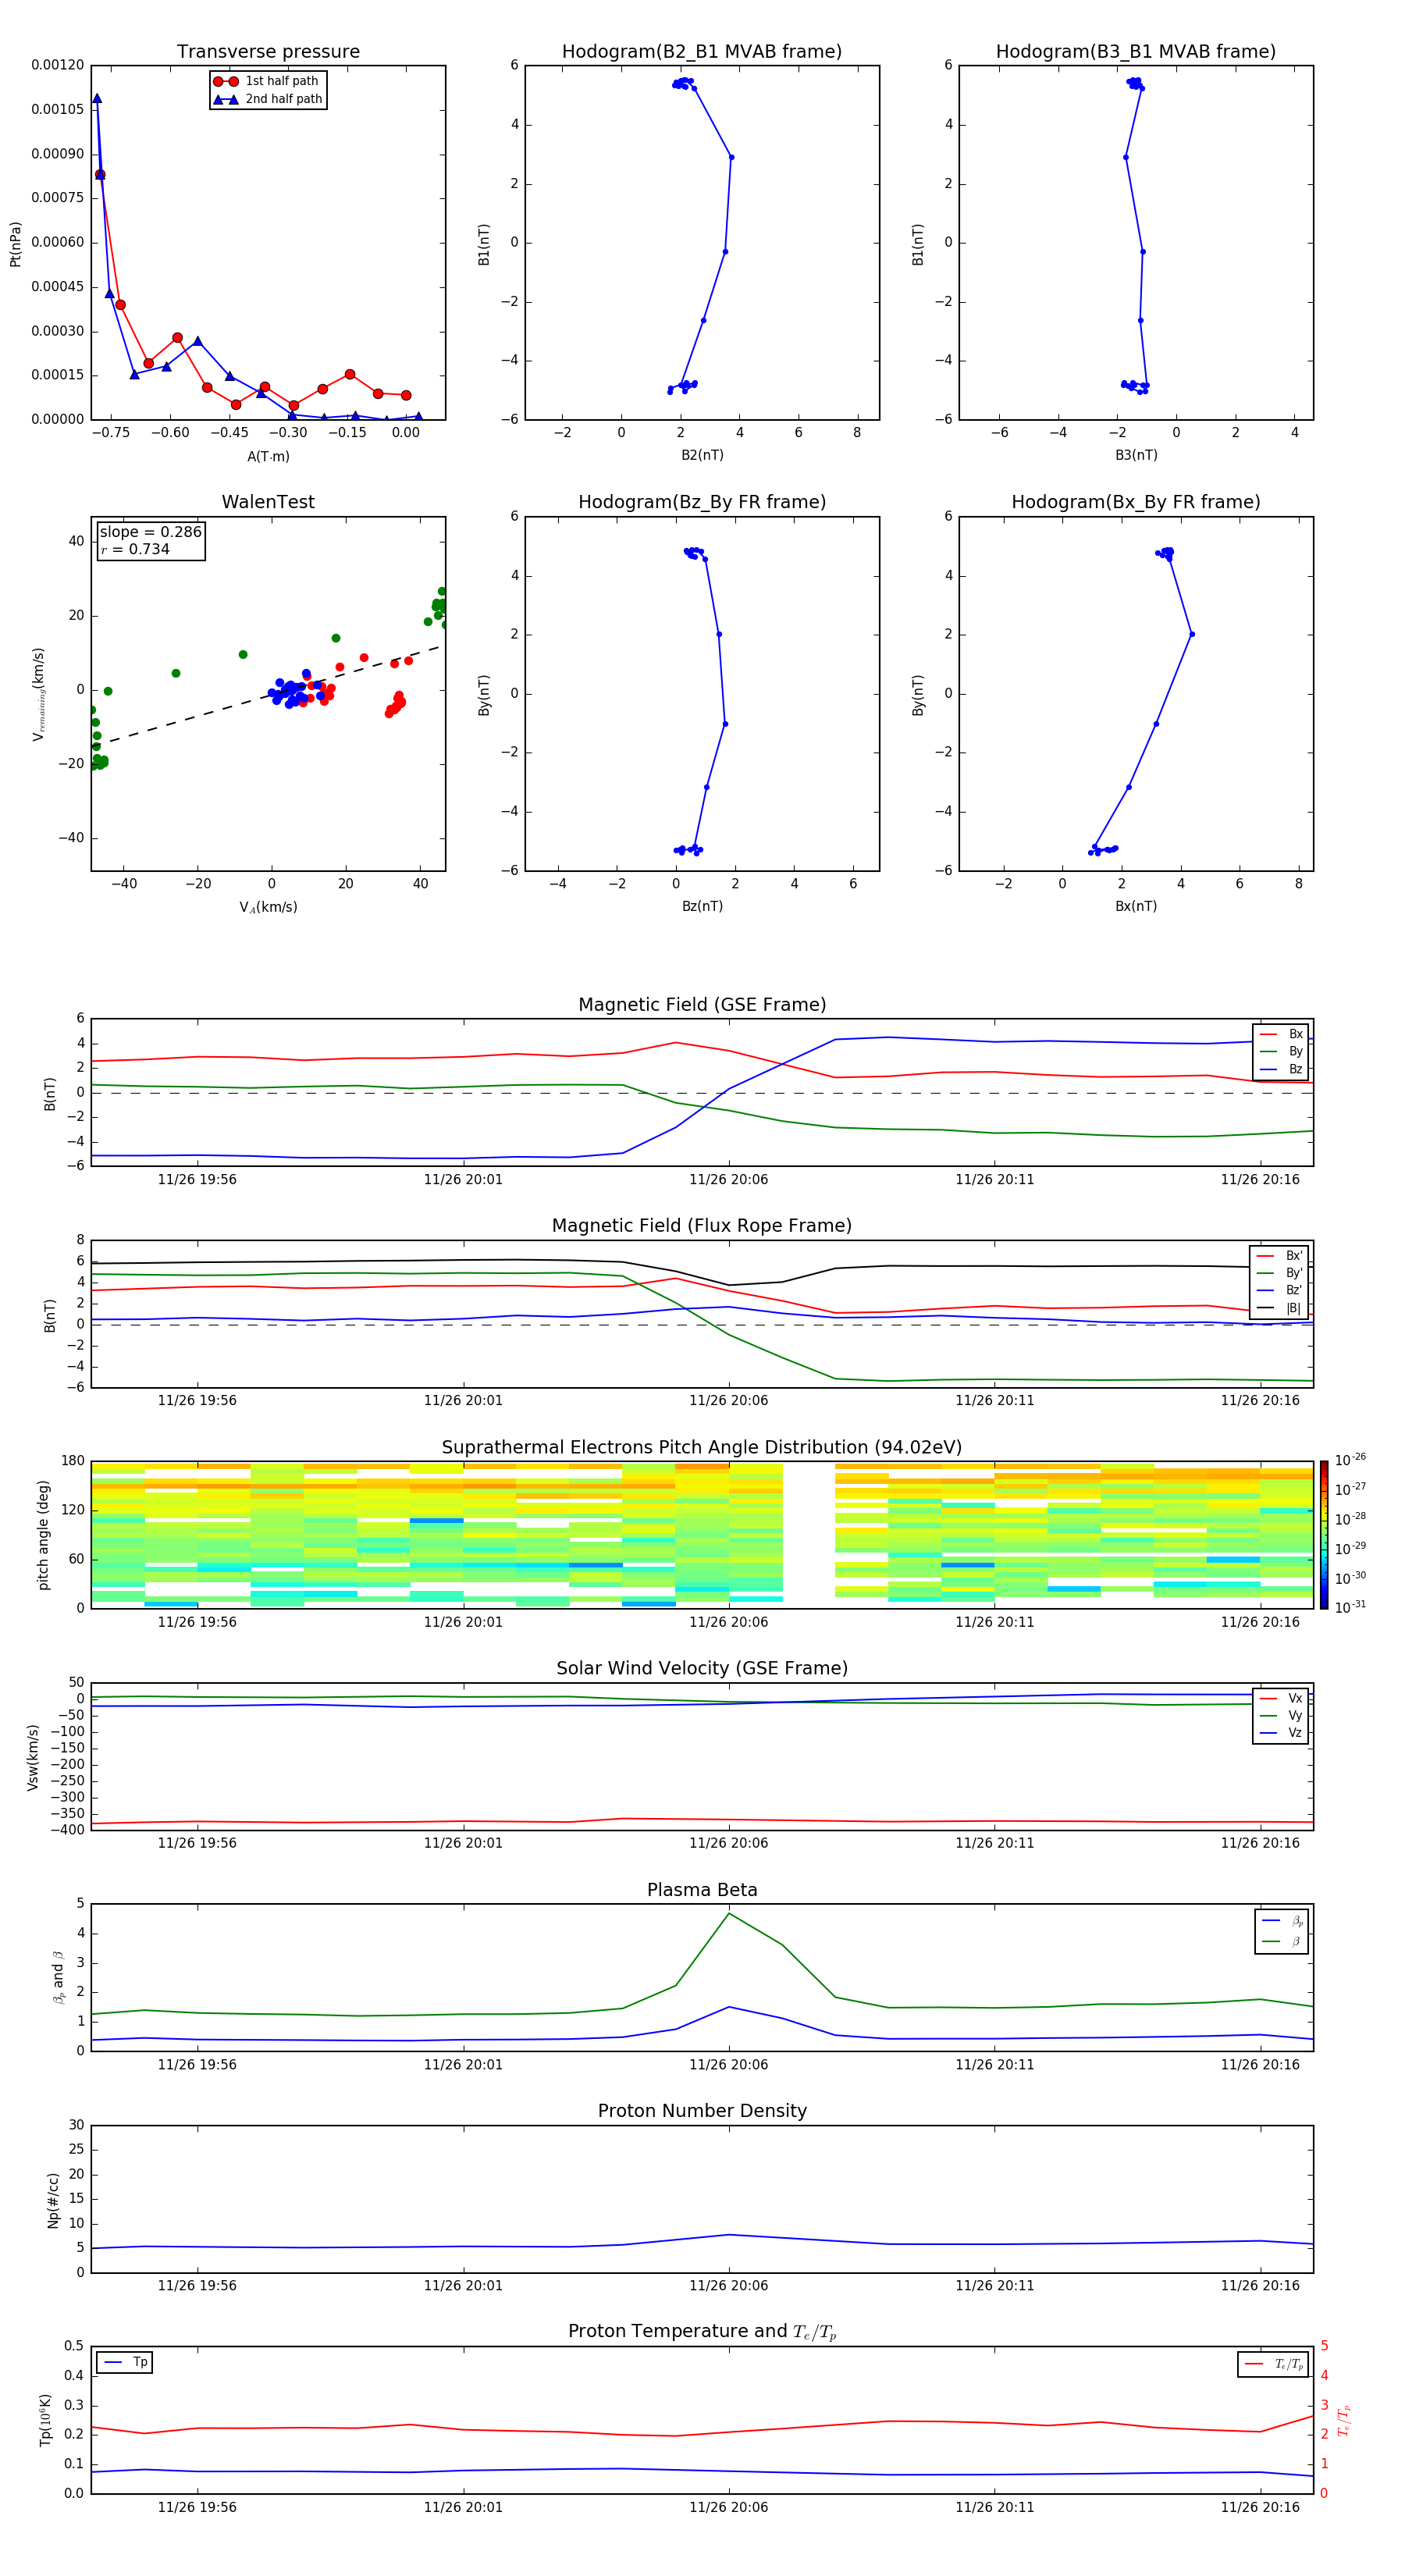Click the 'Proton Temperature and Te/Tp' title
1405x2576 pixels.
coord(702,2332)
